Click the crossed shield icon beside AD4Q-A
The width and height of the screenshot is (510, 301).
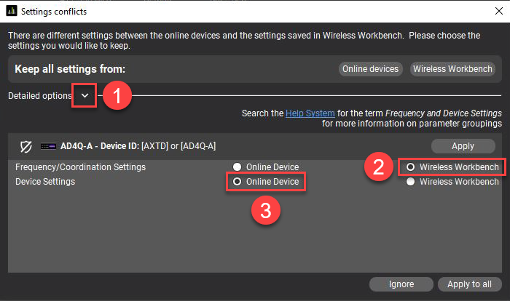(26, 146)
